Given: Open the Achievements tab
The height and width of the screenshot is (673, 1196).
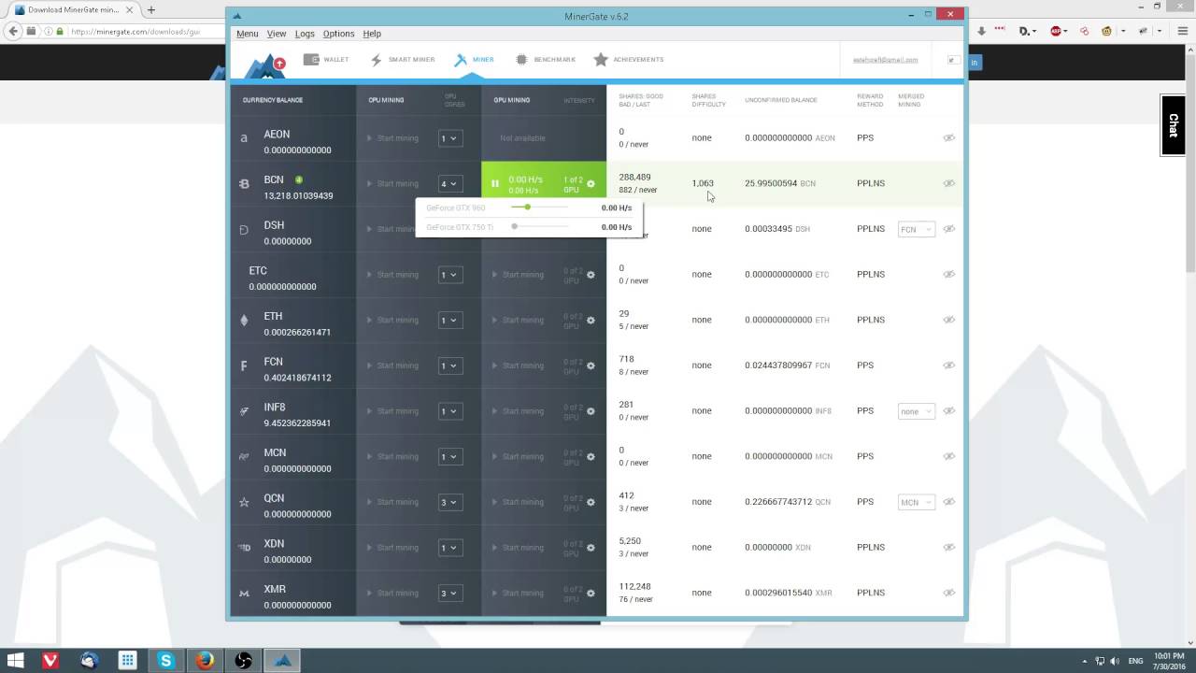Looking at the screenshot, I should click(628, 59).
